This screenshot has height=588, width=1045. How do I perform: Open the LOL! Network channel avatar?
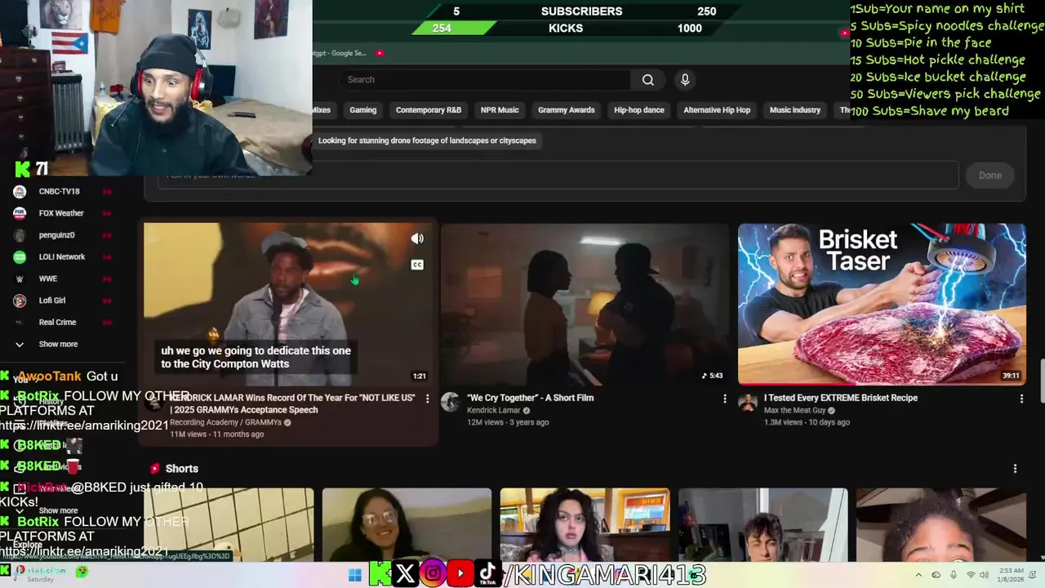pyautogui.click(x=20, y=257)
